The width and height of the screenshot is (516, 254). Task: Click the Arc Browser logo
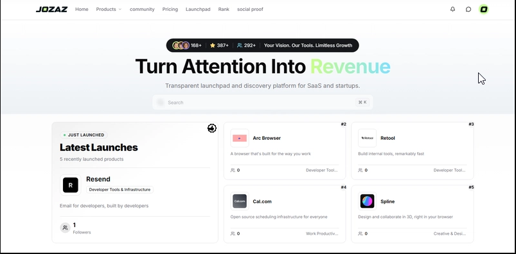pyautogui.click(x=240, y=138)
